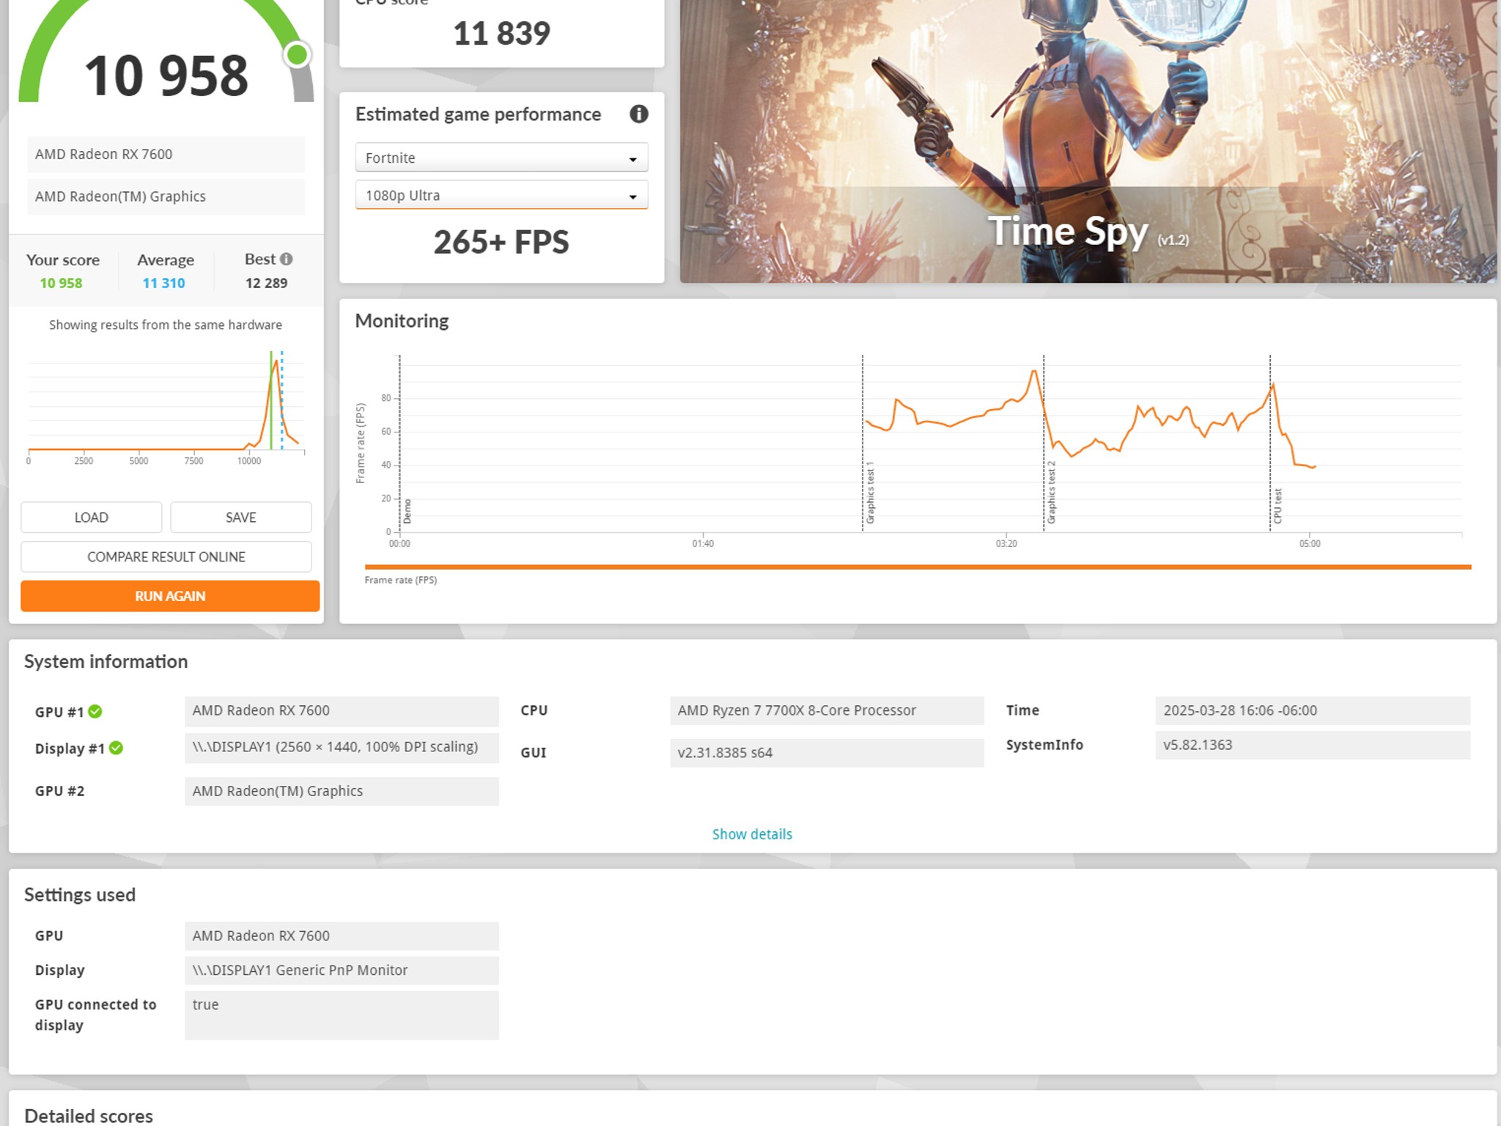Viewport: 1501px width, 1126px height.
Task: Click the Frame rate (FPS) legend label
Action: point(401,580)
